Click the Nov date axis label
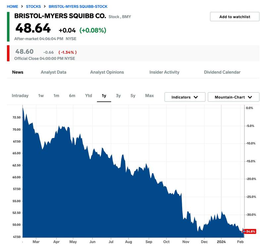This screenshot has width=265, height=248. tap(186, 242)
